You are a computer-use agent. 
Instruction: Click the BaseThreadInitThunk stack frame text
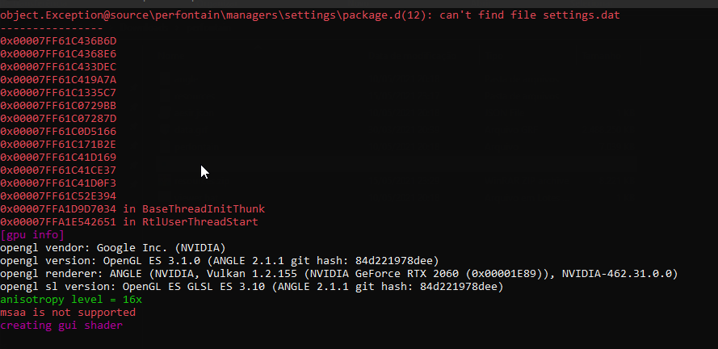coord(204,209)
